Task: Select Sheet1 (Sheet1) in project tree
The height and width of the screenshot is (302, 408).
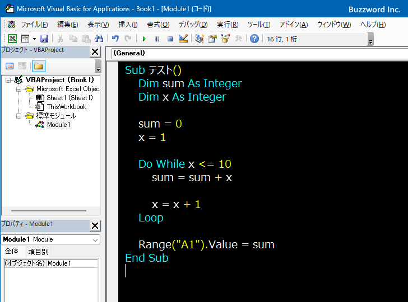Action: pos(69,98)
